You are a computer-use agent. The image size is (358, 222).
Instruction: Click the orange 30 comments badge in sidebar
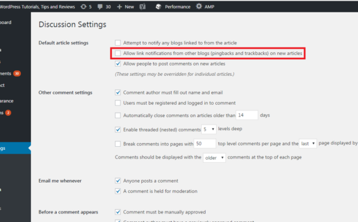tap(17, 73)
